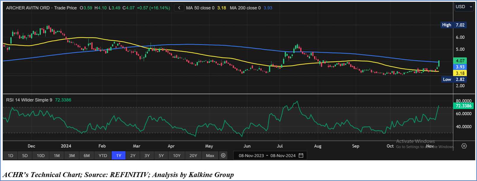Click the target icon right of the time axis
The width and height of the screenshot is (477, 181).
pos(464,146)
